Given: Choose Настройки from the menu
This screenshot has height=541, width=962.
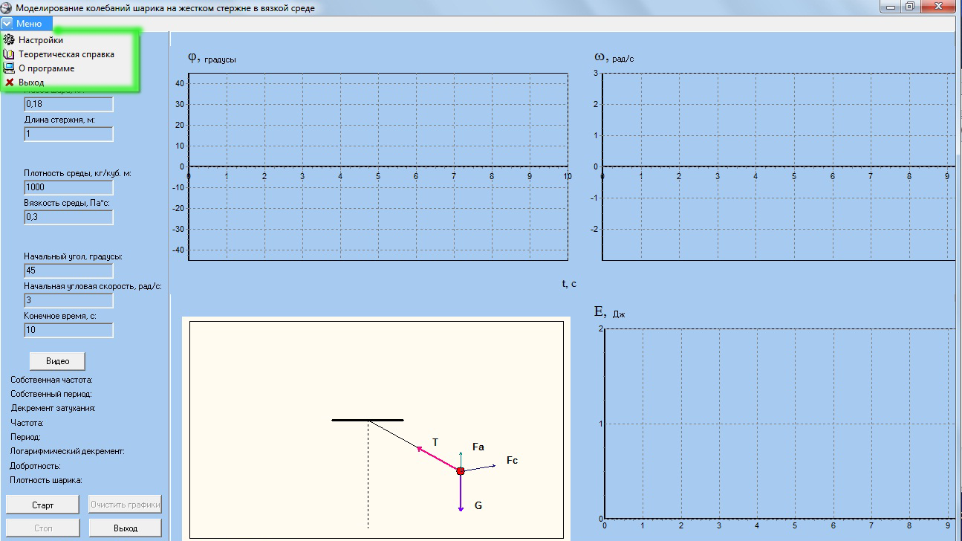Looking at the screenshot, I should point(41,40).
